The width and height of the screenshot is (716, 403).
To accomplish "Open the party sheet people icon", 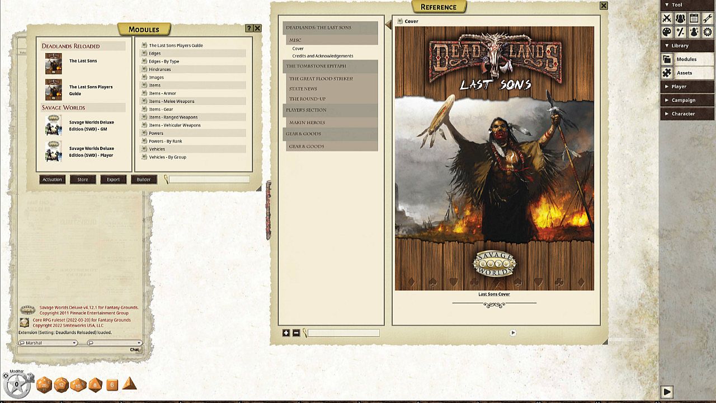I will click(680, 18).
